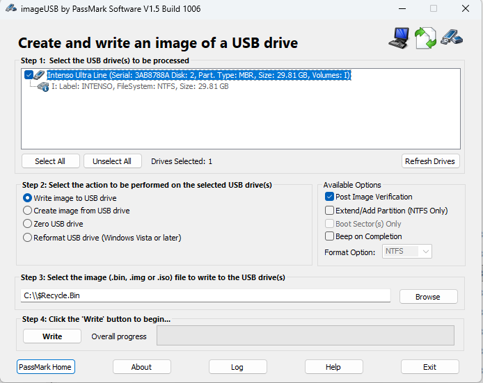
Task: Select the I: Label: INTENSO volume row
Action: [x=140, y=86]
